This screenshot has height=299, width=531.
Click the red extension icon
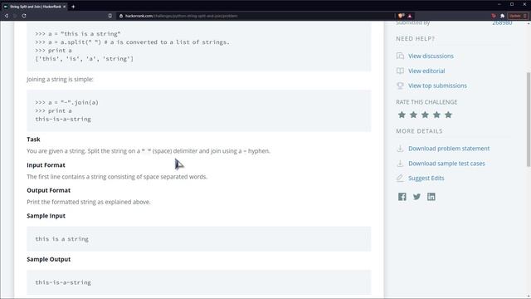click(494, 16)
